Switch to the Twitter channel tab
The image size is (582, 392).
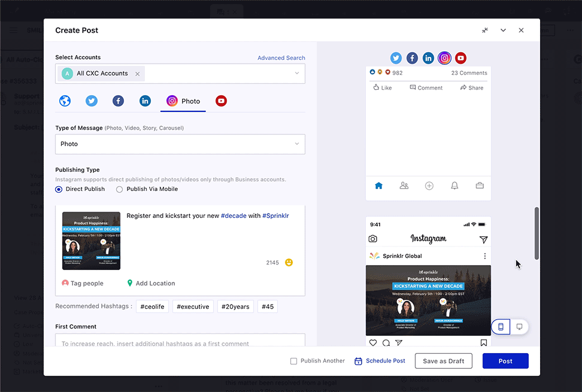(92, 101)
